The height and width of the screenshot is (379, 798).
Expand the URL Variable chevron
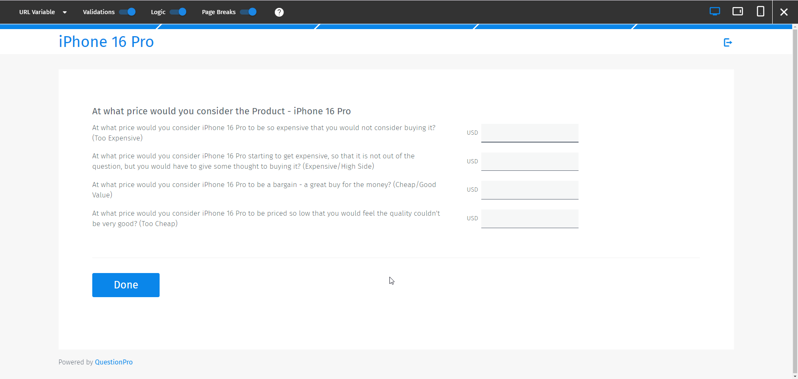coord(65,12)
